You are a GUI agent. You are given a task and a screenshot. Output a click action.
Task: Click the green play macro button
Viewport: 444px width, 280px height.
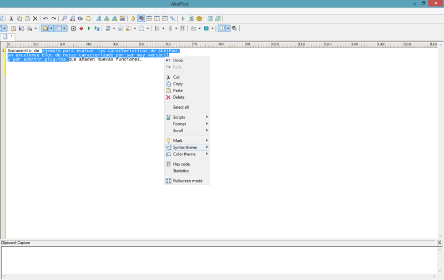(x=89, y=28)
